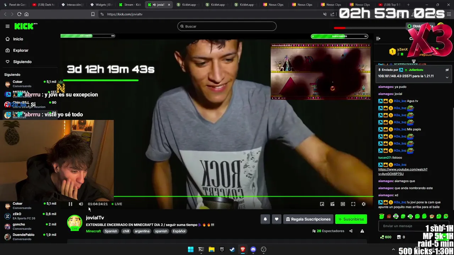The width and height of the screenshot is (454, 255).
Task: Open Steam from taskbar
Action: [x=232, y=249]
